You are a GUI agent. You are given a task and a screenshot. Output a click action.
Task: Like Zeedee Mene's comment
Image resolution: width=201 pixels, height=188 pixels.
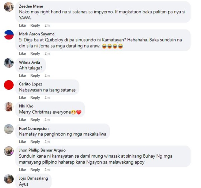tap(22, 26)
